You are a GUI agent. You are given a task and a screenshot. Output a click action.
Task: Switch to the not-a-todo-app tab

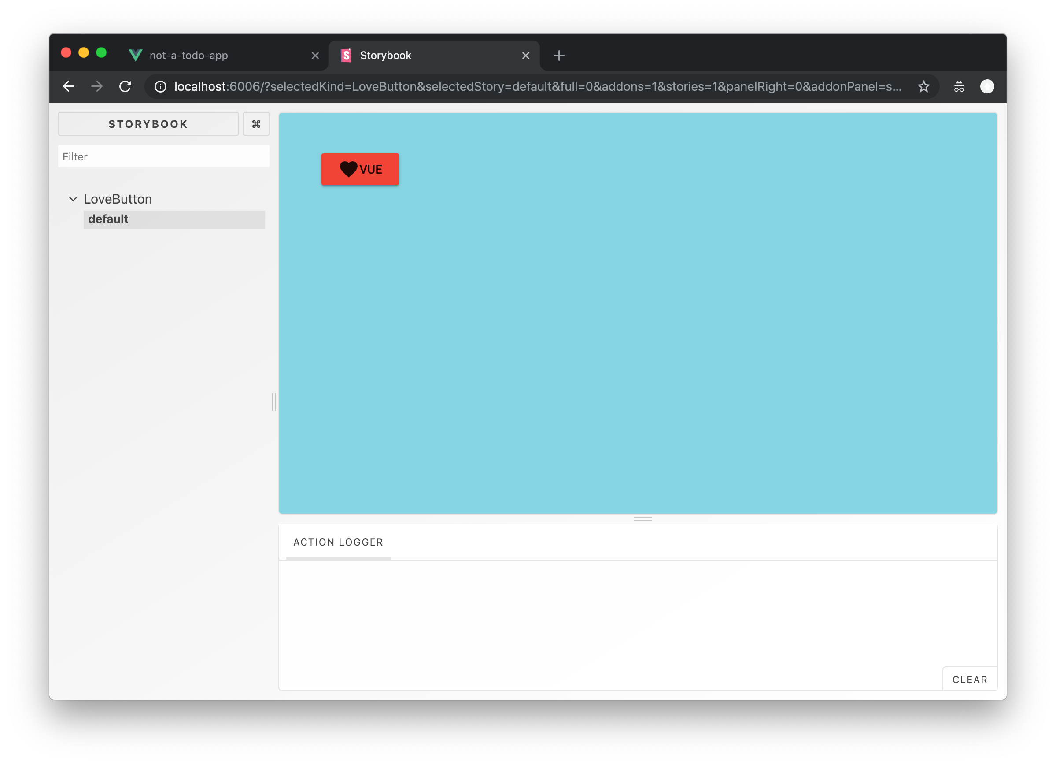(224, 56)
